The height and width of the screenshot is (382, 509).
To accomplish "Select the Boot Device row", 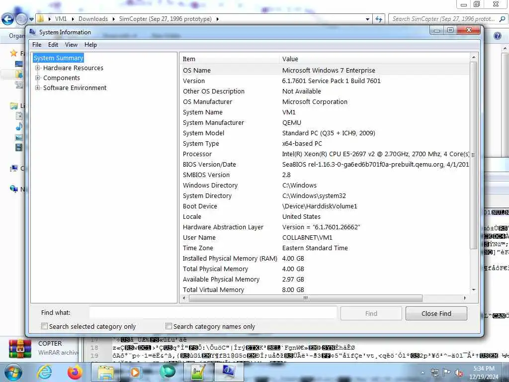I will click(325, 206).
